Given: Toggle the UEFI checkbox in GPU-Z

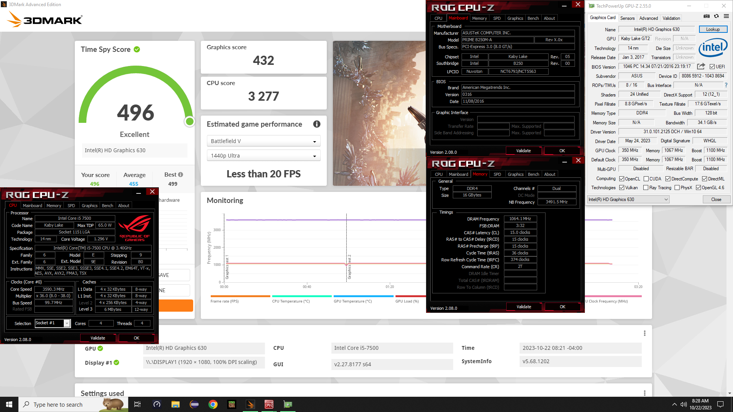Looking at the screenshot, I should click(712, 67).
